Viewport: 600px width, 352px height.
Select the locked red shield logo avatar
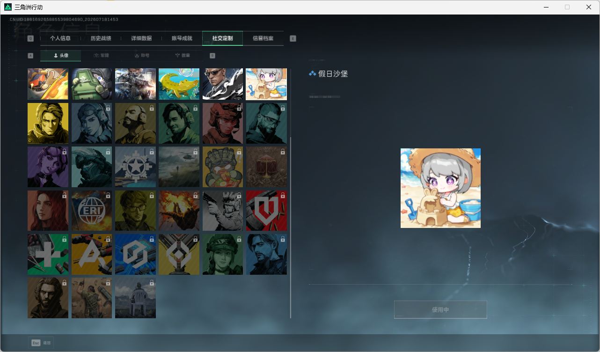266,211
